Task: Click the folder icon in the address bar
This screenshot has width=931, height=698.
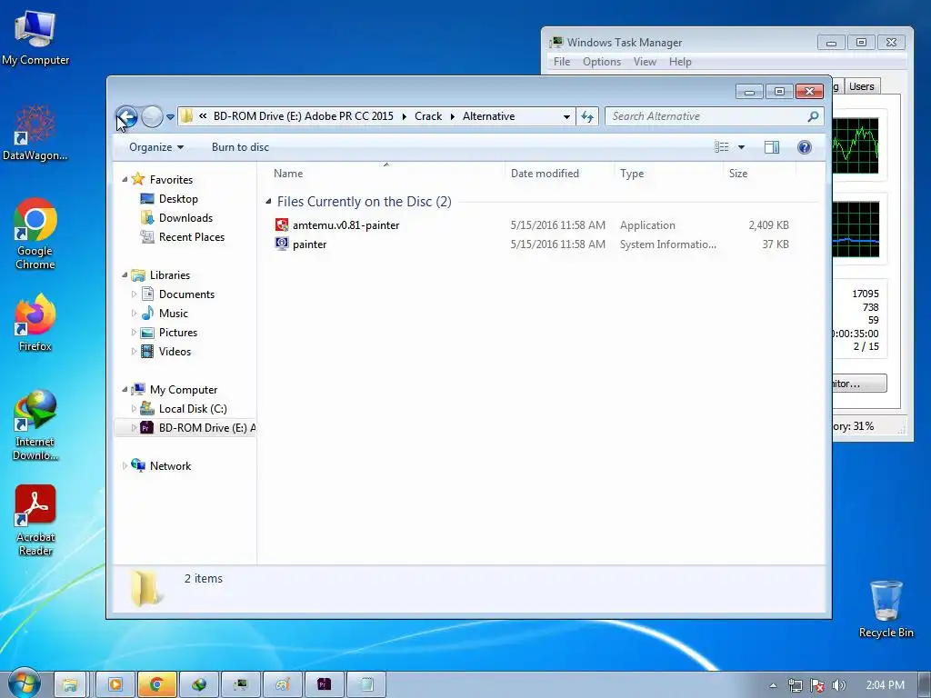Action: [x=186, y=115]
